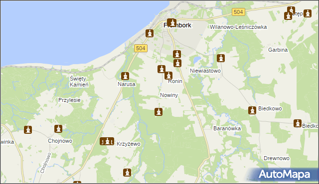Click the Przylesie label
Image resolution: width=319 pixels, height=184 pixels.
69,100
